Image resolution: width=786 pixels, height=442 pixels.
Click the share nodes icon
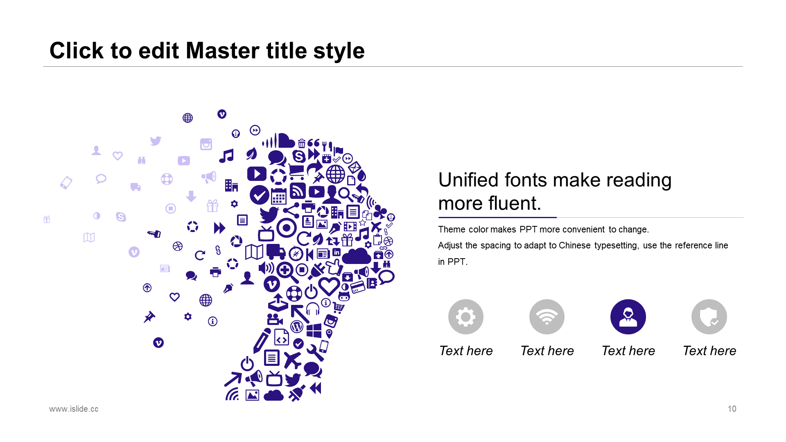coord(291,210)
